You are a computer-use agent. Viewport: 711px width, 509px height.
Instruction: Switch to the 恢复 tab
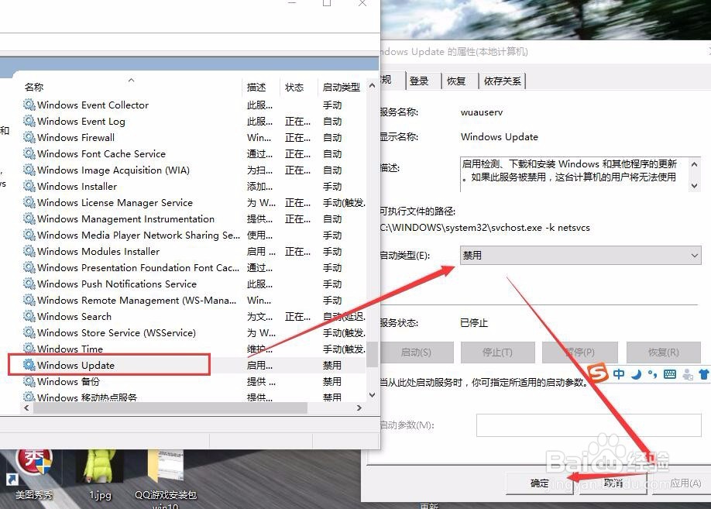click(456, 81)
